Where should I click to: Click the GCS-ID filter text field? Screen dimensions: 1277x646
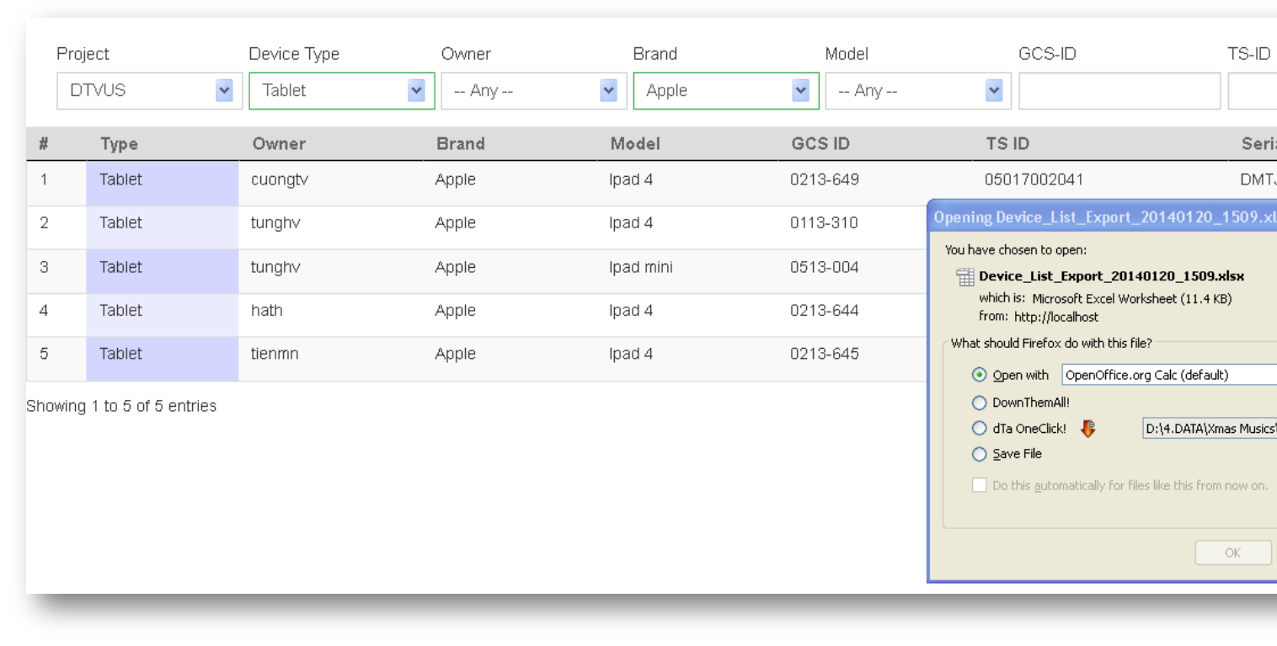[x=1119, y=91]
